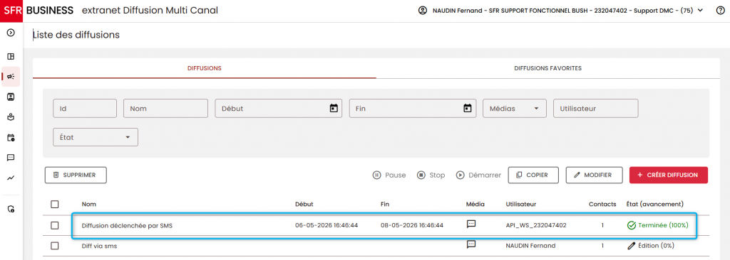The width and height of the screenshot is (730, 260).
Task: Open the security shield sidebar icon
Action: coord(11,209)
